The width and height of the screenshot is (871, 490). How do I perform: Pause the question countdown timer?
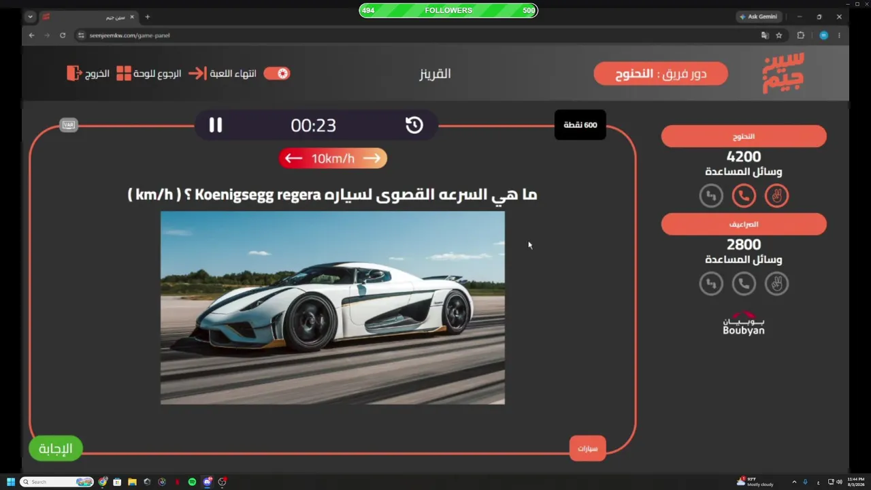[216, 125]
